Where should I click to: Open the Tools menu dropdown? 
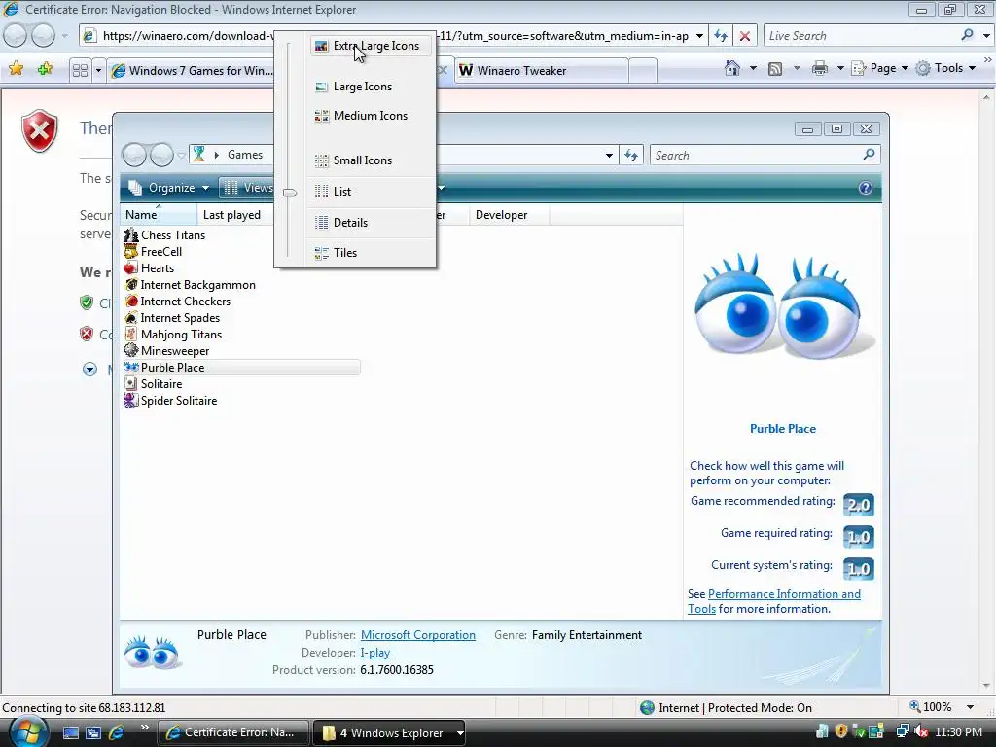pos(945,68)
